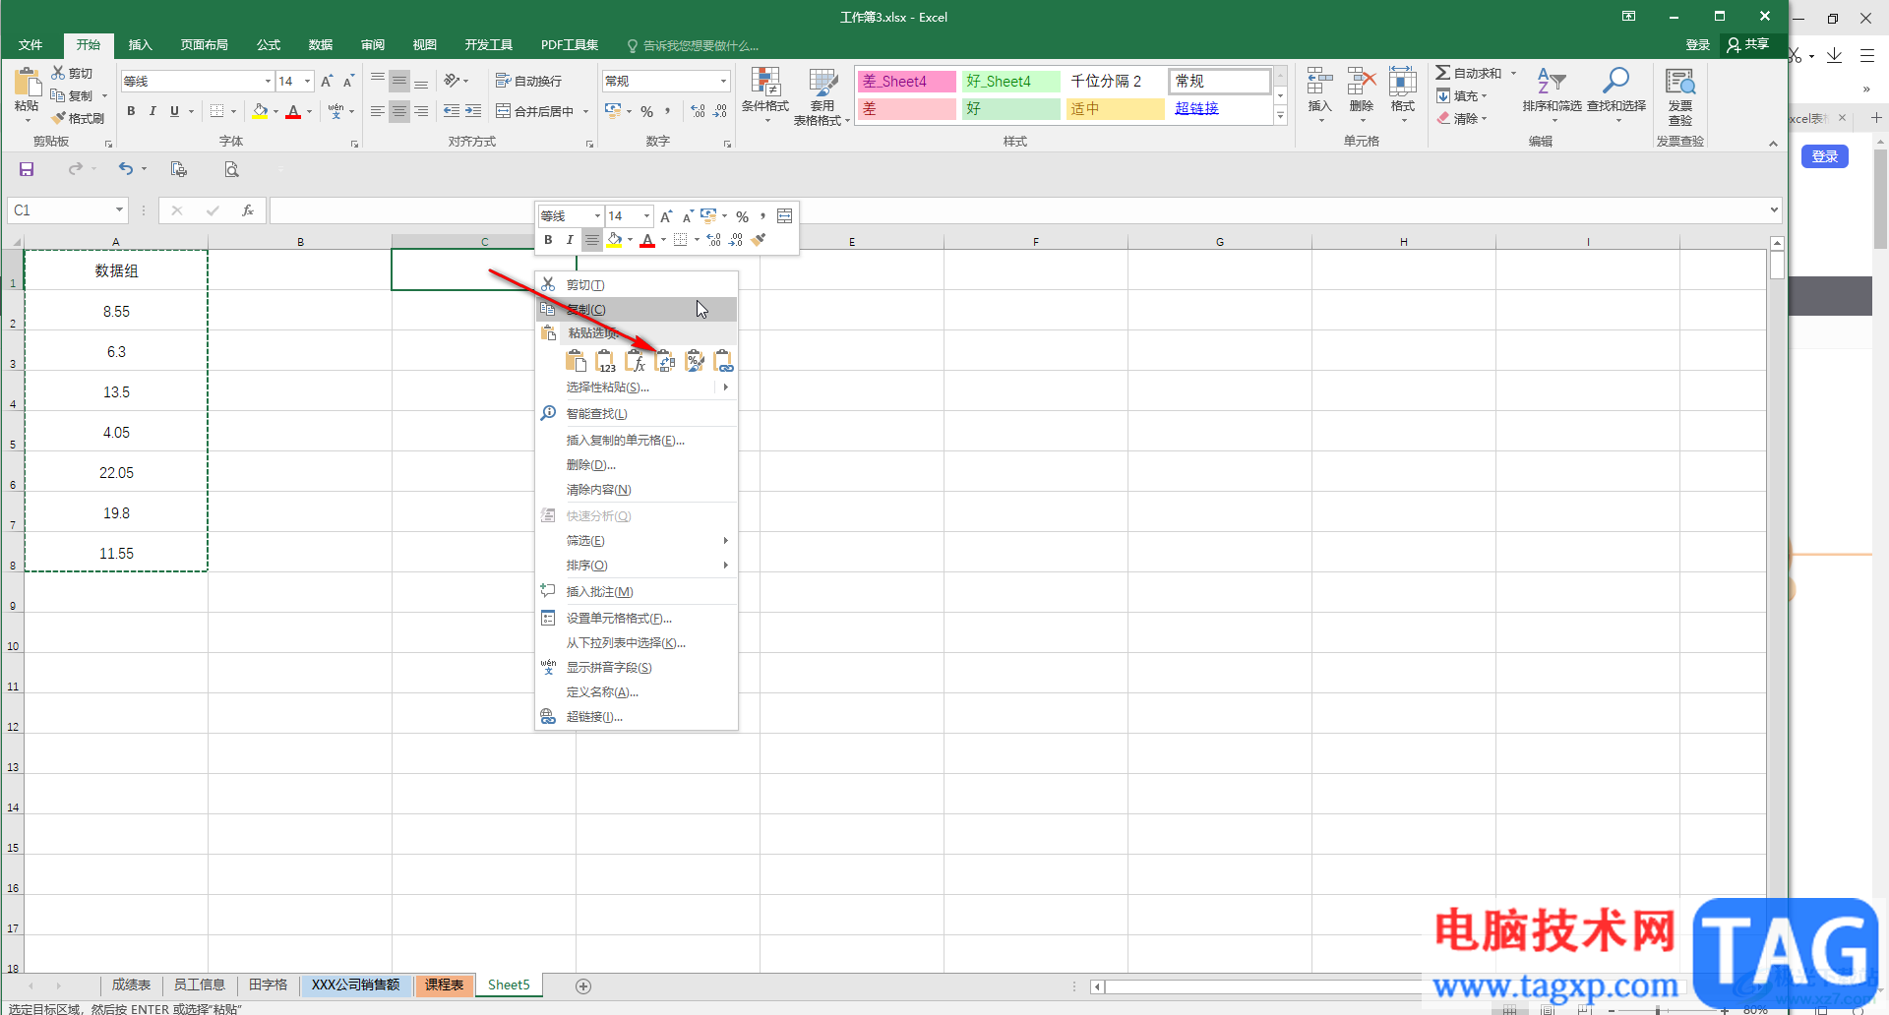The image size is (1889, 1015).
Task: Expand the Name Box dropdown
Action: click(119, 210)
